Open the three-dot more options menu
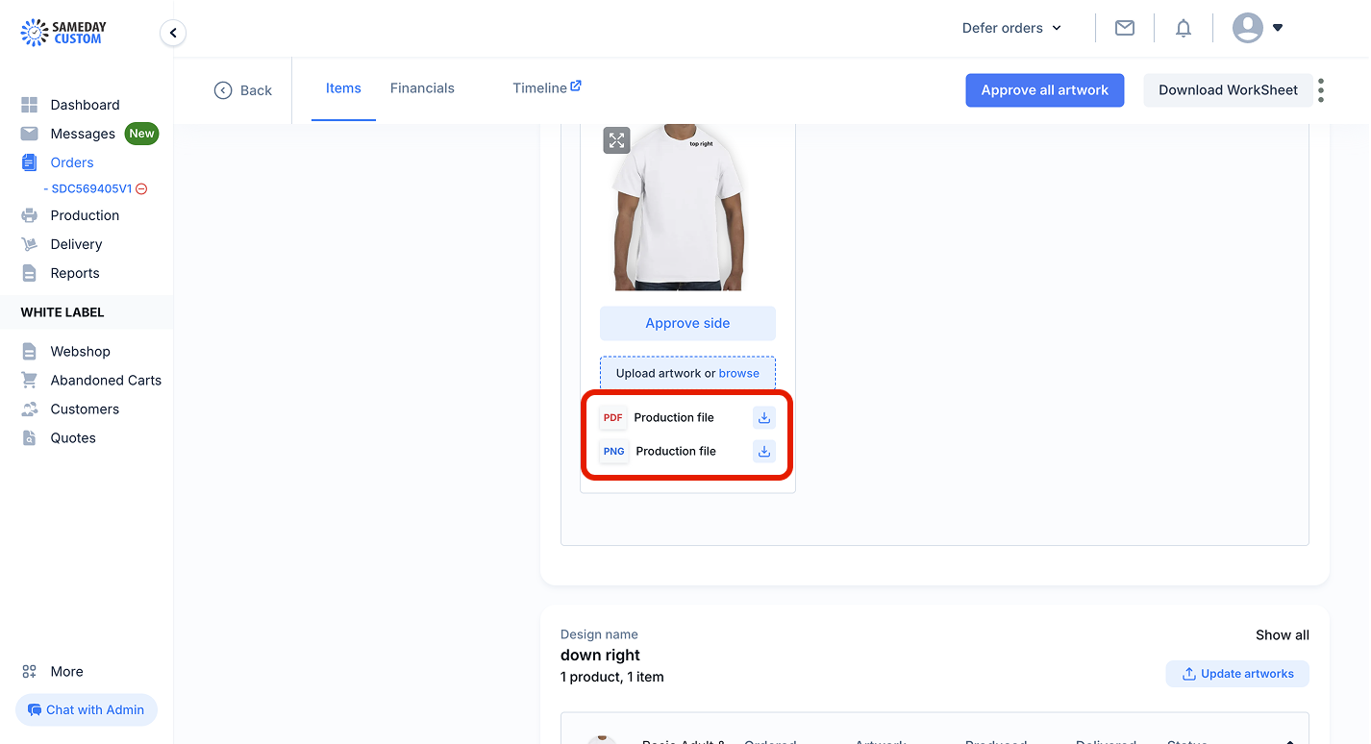This screenshot has height=744, width=1371. tap(1321, 90)
